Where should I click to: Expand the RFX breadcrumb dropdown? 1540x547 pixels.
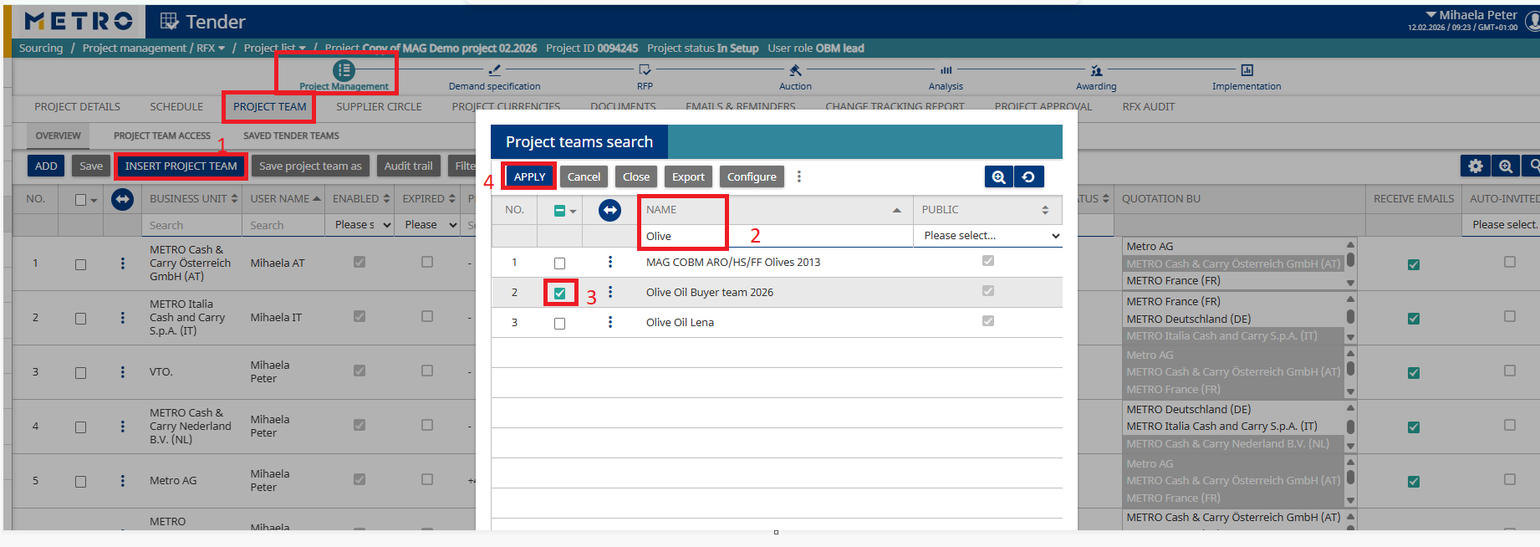[x=222, y=49]
